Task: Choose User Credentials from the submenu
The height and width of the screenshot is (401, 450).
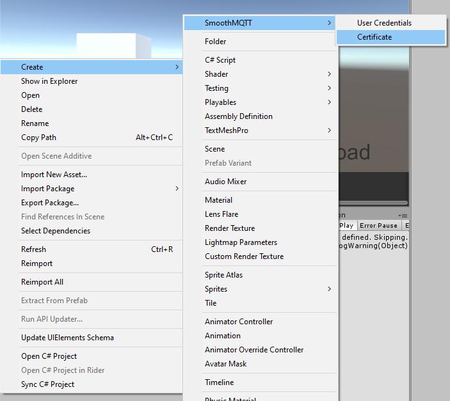Action: click(390, 23)
